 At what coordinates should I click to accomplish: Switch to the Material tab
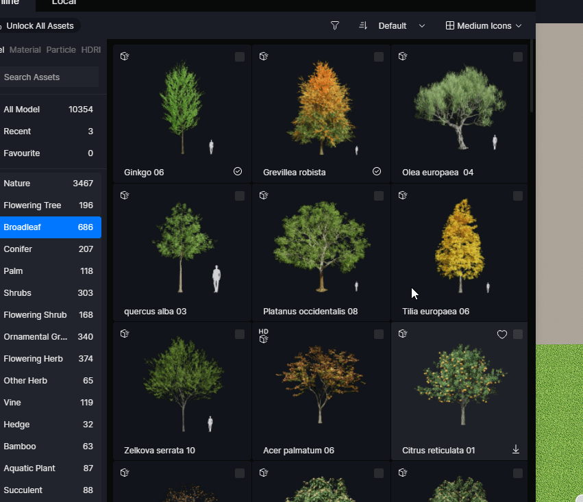[x=25, y=50]
